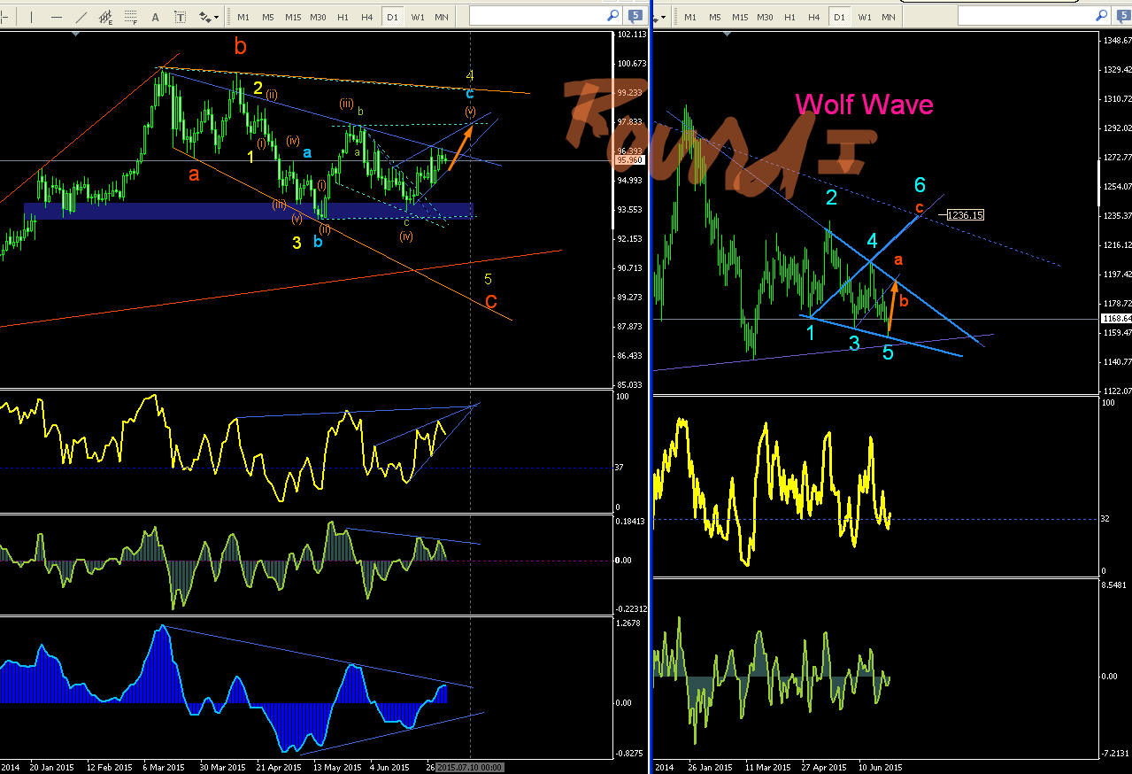
Task: Click the 37 level on left oscillator
Action: [620, 468]
